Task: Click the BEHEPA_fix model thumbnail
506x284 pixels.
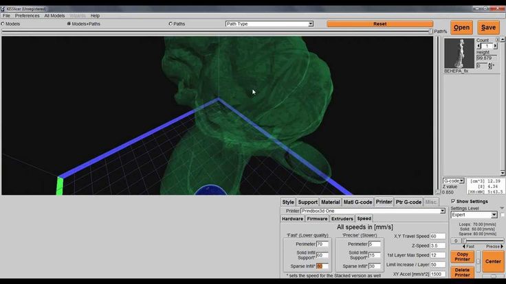Action: tap(459, 54)
